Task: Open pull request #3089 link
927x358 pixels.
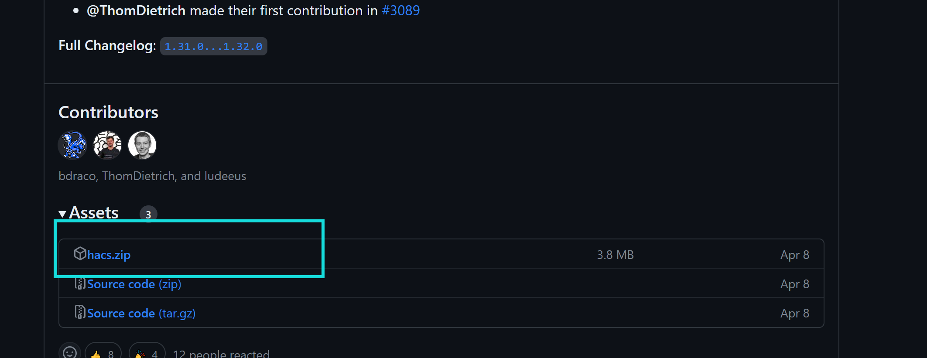Action: tap(400, 10)
